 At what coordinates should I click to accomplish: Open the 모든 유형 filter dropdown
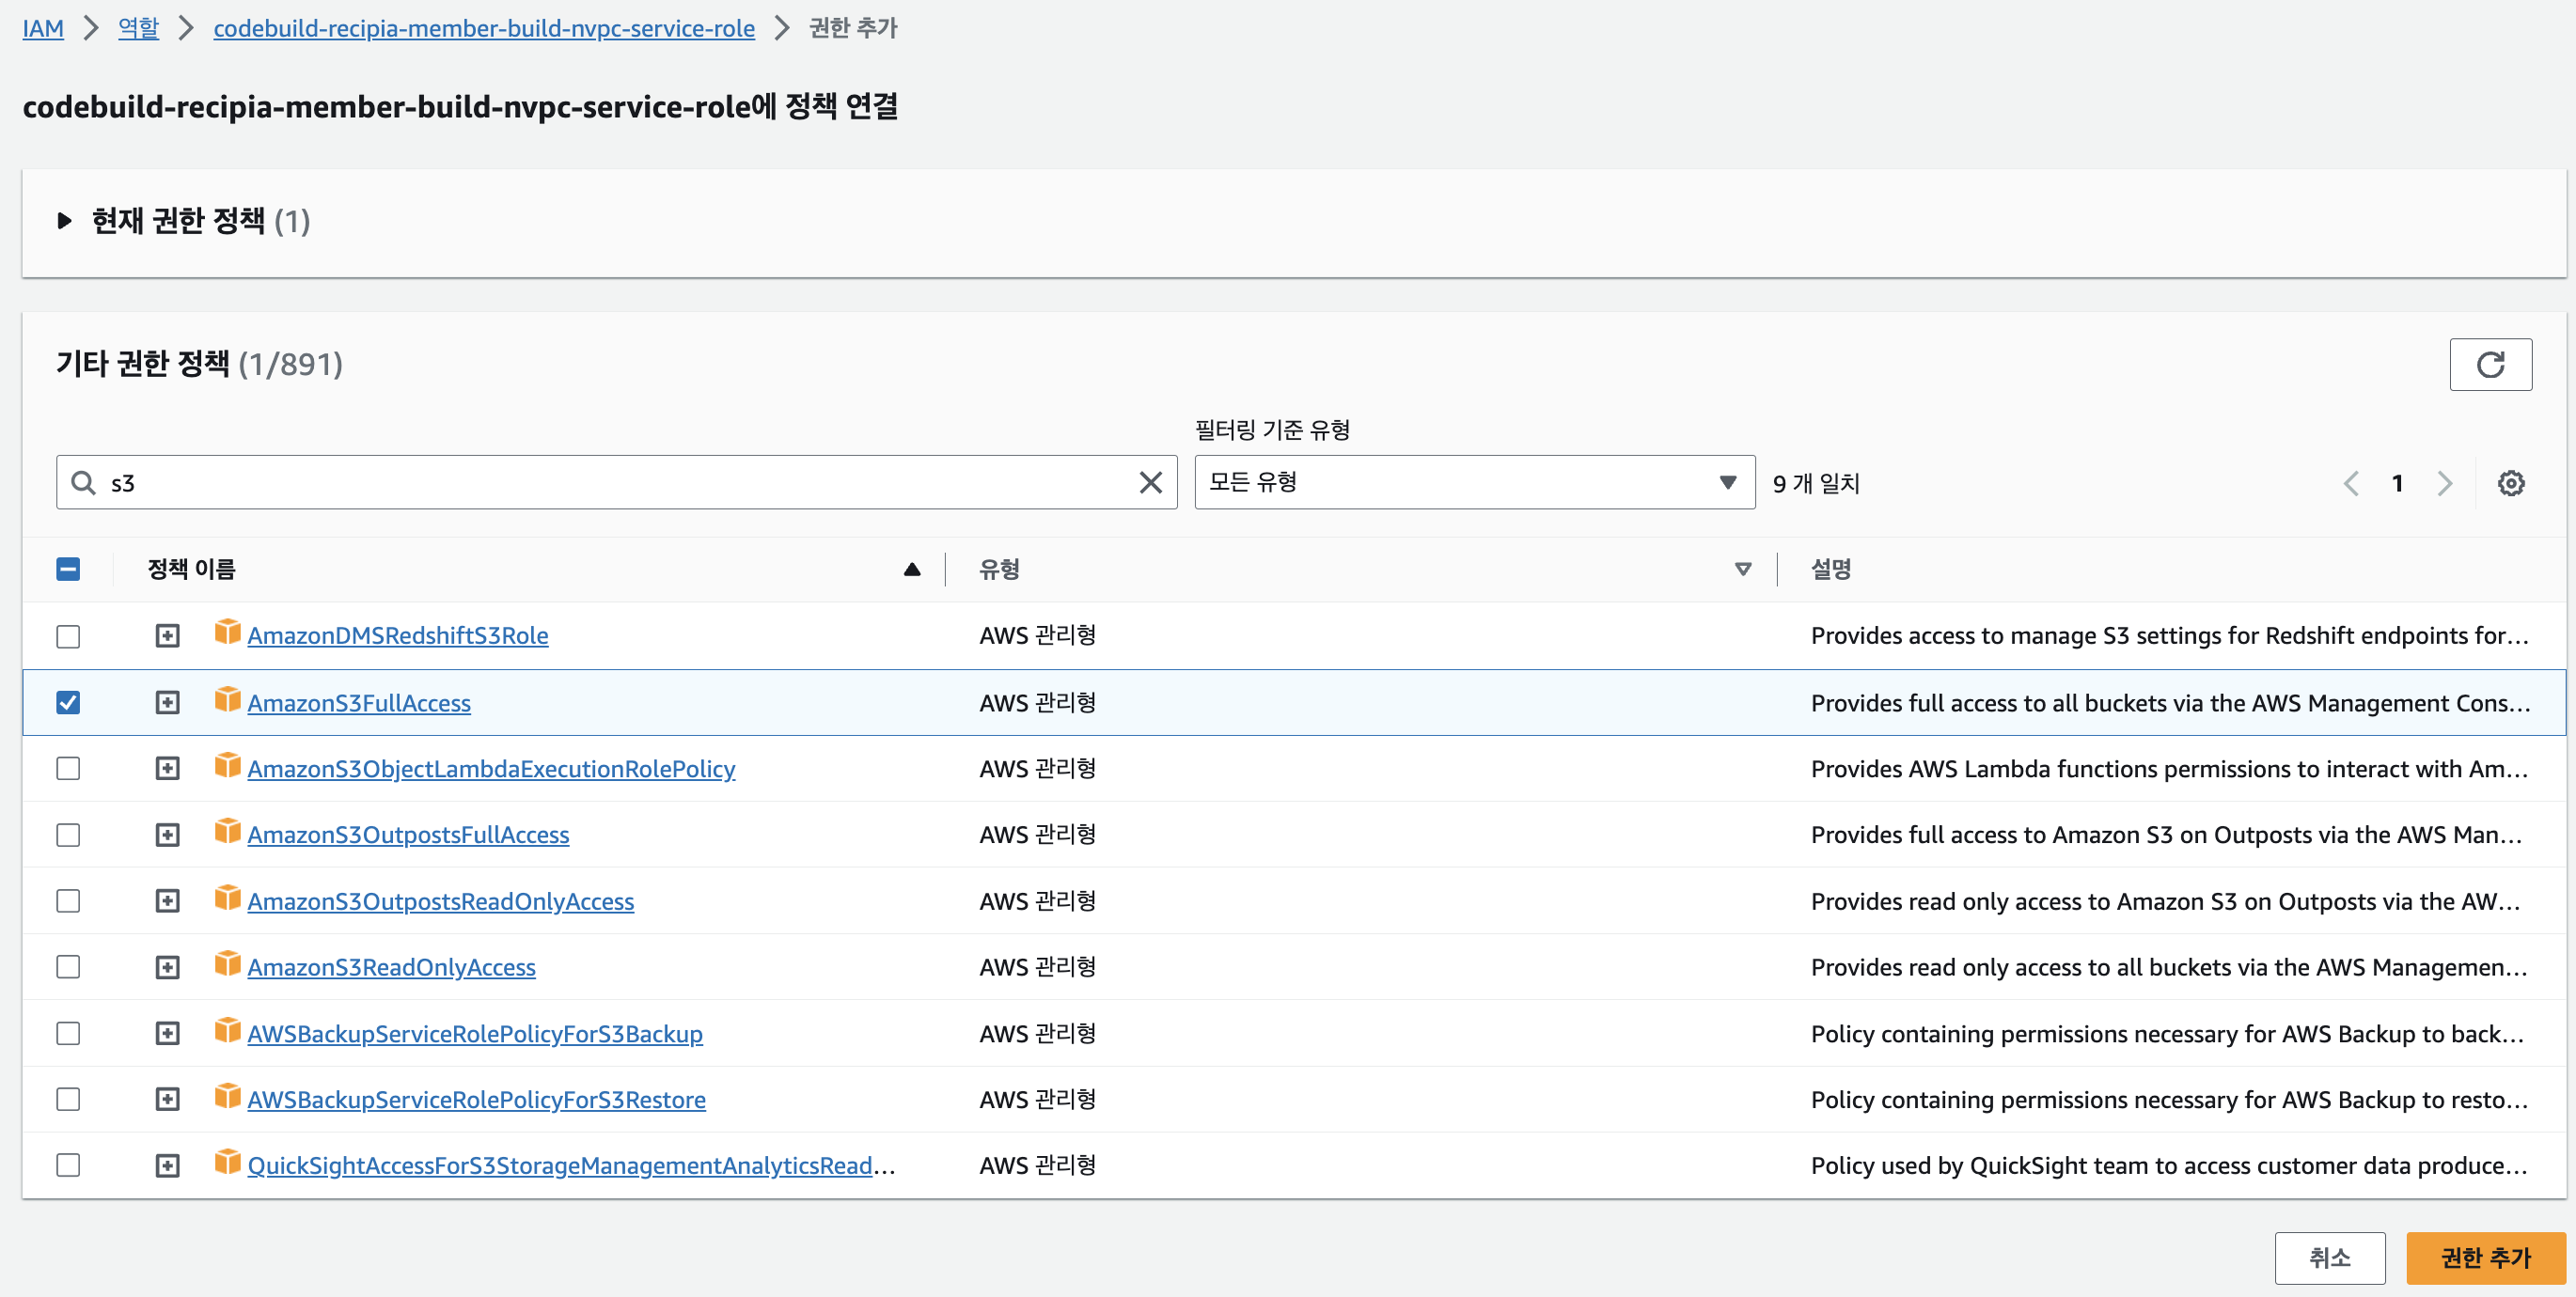(x=1474, y=482)
